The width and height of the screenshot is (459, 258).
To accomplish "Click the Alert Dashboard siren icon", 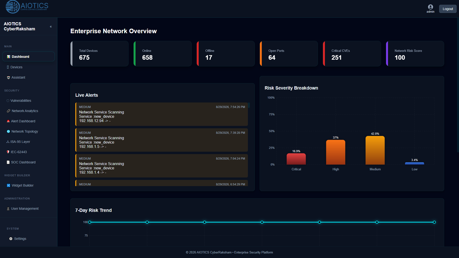I will coord(8,121).
